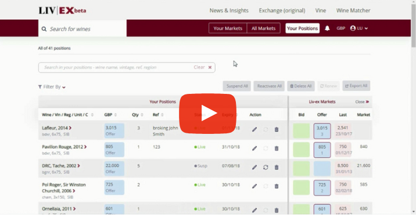The width and height of the screenshot is (416, 215).
Task: Edit the Ornellaia 2011 position
Action: click(x=254, y=210)
